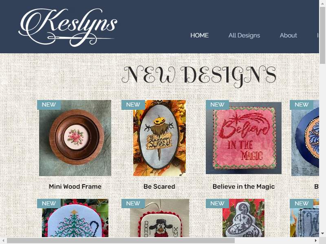Open the grey bell ornament thumbnail
Viewport: 326px width, 244px height.
coord(243,218)
